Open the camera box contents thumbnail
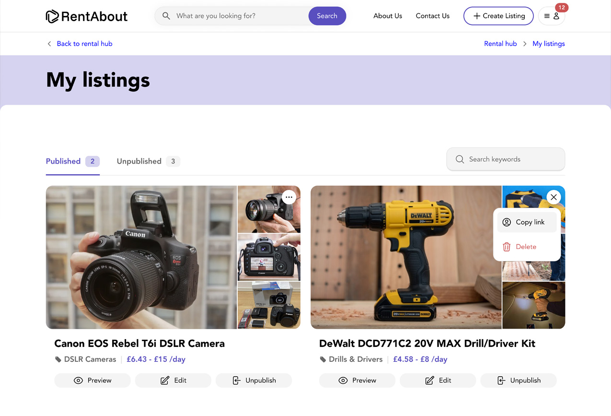611x416 pixels. click(269, 305)
